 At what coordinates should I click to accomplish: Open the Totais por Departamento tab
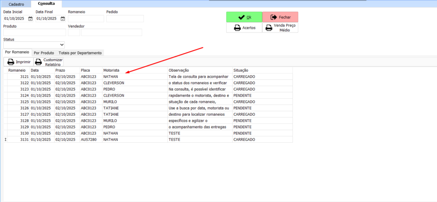[80, 53]
